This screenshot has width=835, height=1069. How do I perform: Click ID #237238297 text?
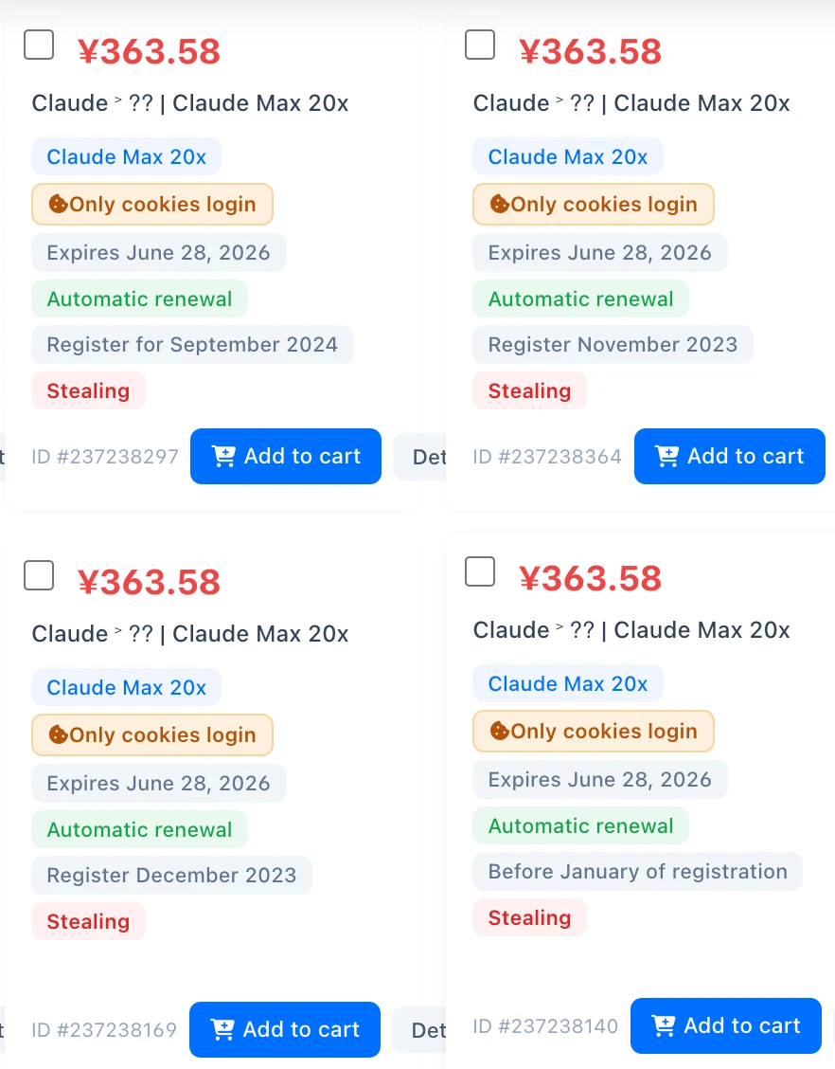106,457
